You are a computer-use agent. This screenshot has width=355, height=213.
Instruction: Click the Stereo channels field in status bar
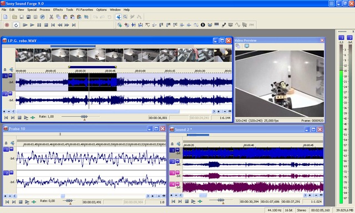[301, 210]
